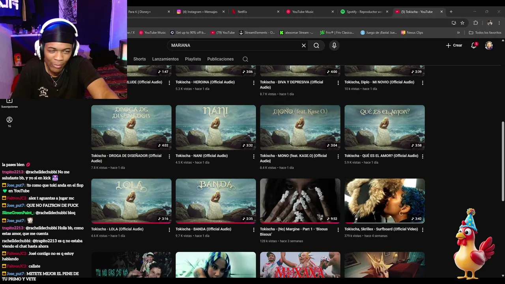Open the alexomar Stream bookmark

pyautogui.click(x=297, y=33)
